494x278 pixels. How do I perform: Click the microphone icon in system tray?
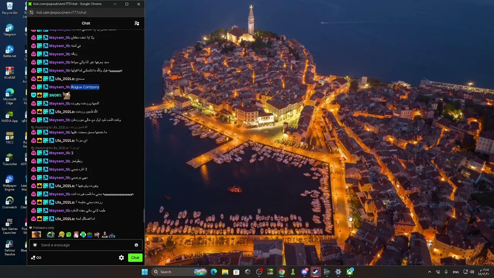[x=446, y=272]
